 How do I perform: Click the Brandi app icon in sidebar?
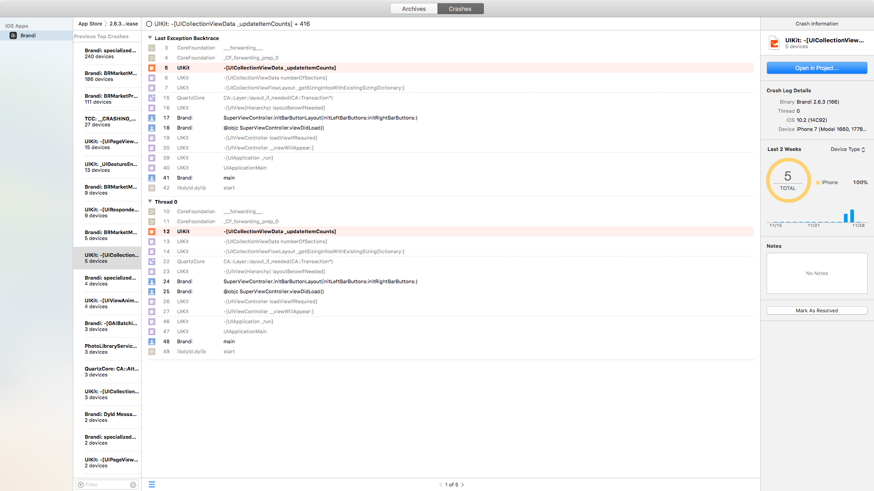[13, 35]
